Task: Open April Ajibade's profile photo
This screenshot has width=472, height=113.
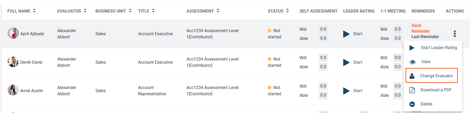Action: (13, 33)
